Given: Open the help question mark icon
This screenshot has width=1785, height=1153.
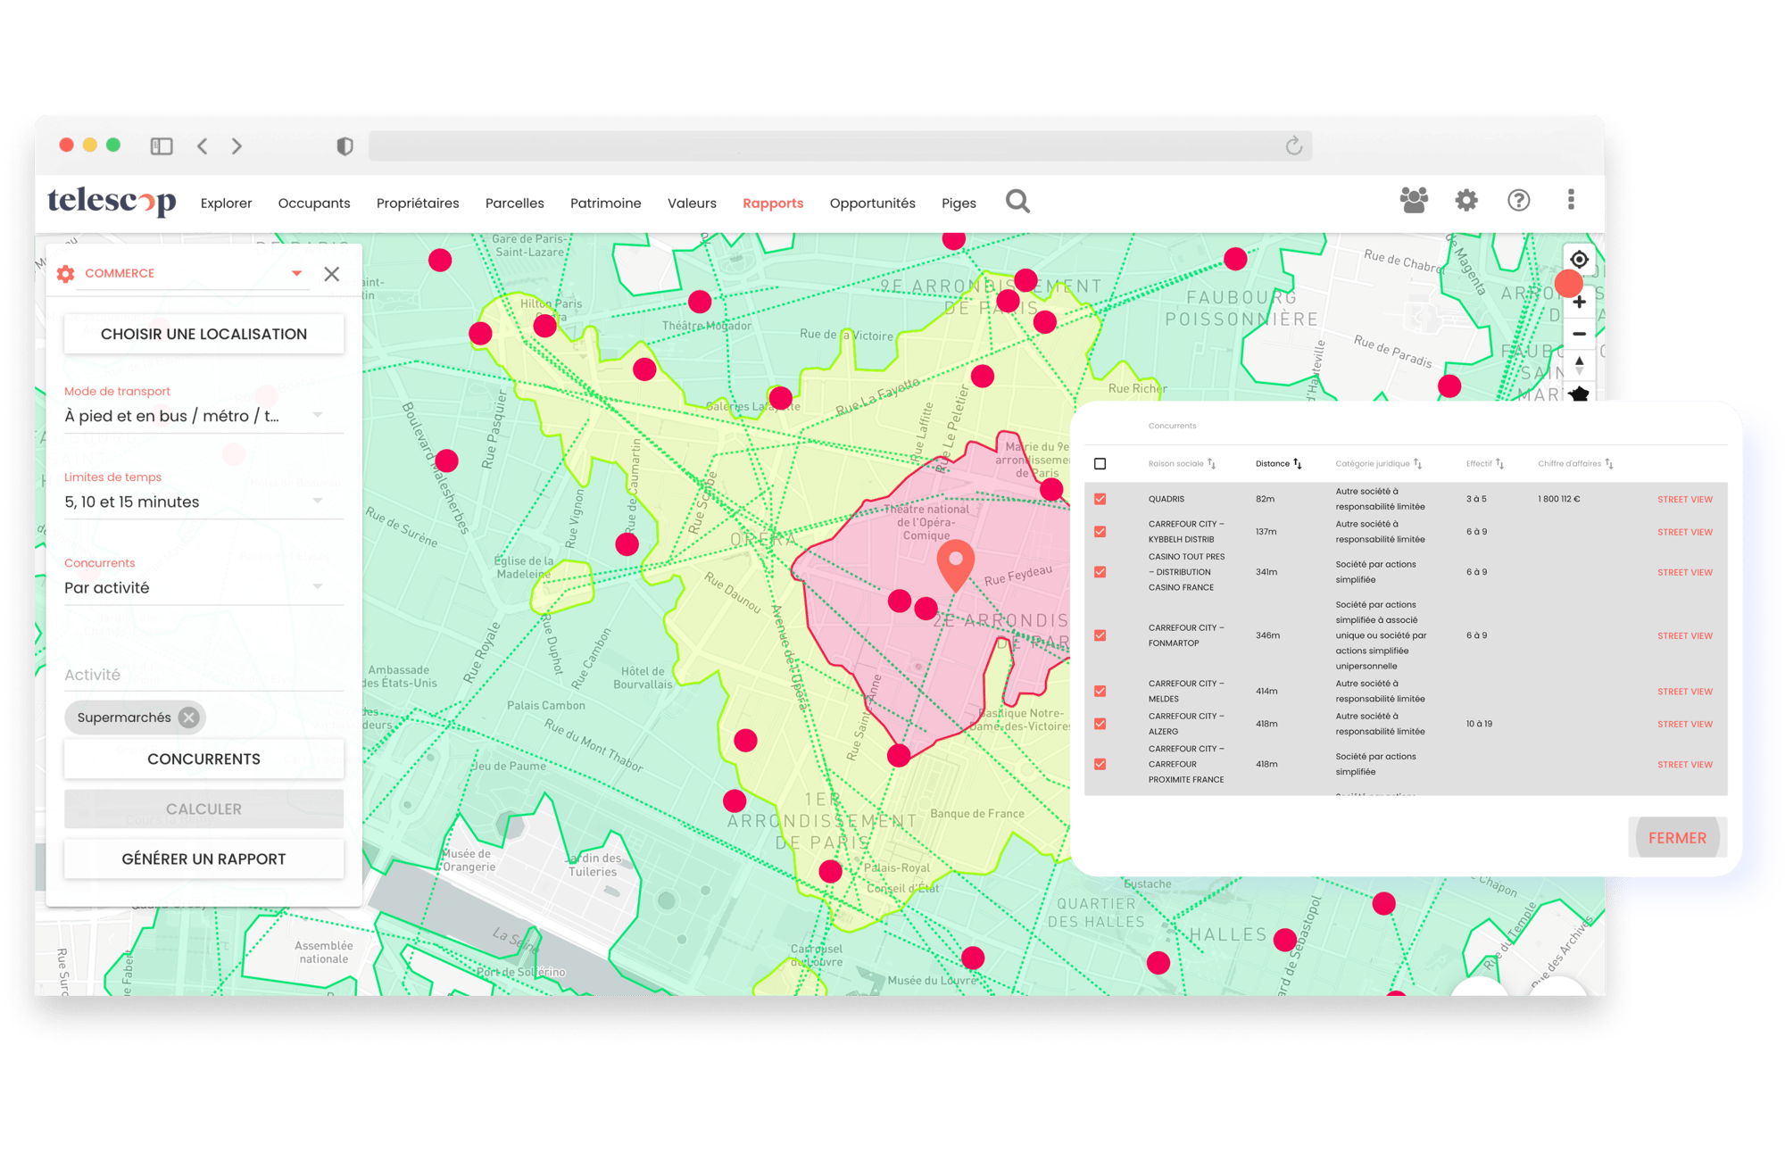Looking at the screenshot, I should click(x=1519, y=200).
